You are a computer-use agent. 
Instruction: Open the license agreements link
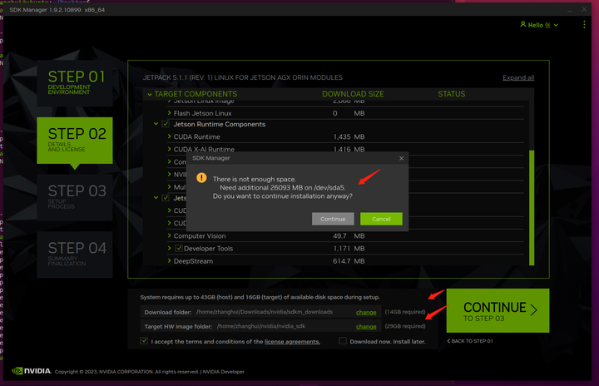pyautogui.click(x=292, y=342)
